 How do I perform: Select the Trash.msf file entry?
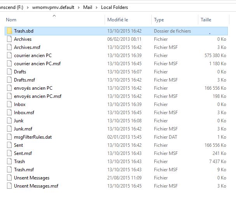tap(24, 170)
